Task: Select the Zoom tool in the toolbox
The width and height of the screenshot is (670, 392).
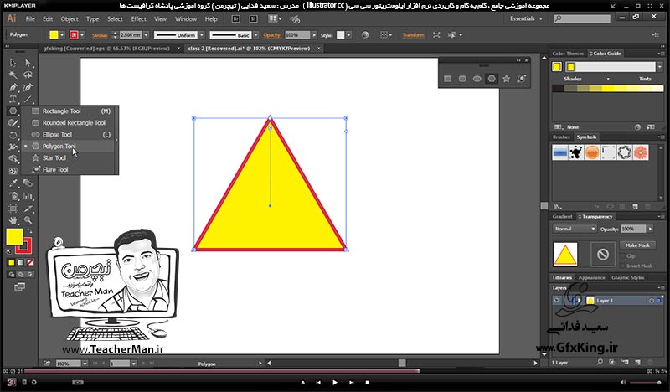Action: tap(28, 220)
